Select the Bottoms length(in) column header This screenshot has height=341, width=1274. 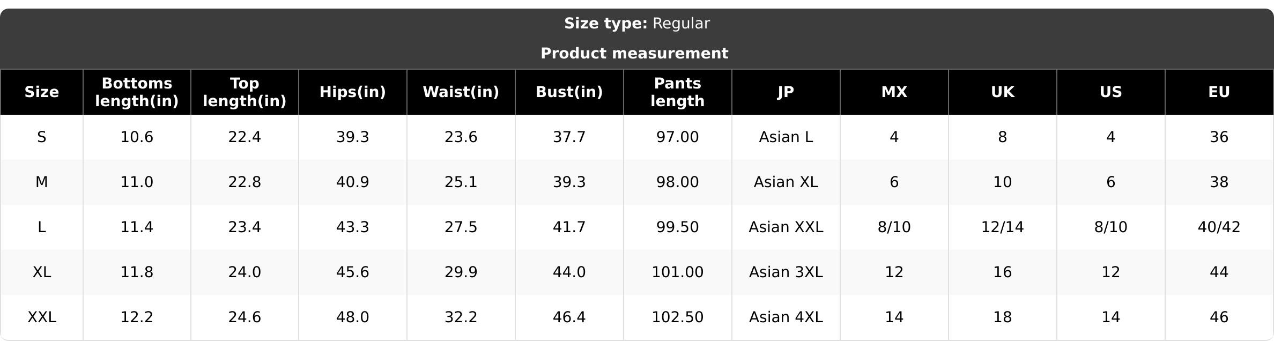pos(137,92)
